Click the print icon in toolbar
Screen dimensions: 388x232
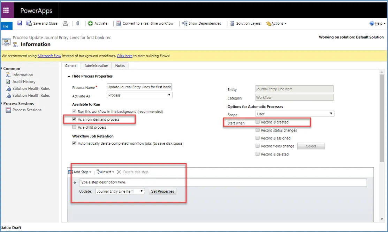coord(65,23)
